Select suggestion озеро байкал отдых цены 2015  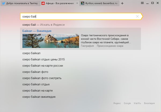[x=43, y=59]
